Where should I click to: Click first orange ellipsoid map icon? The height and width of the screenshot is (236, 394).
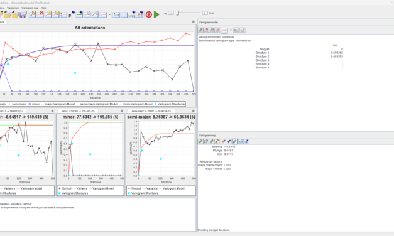[223, 142]
